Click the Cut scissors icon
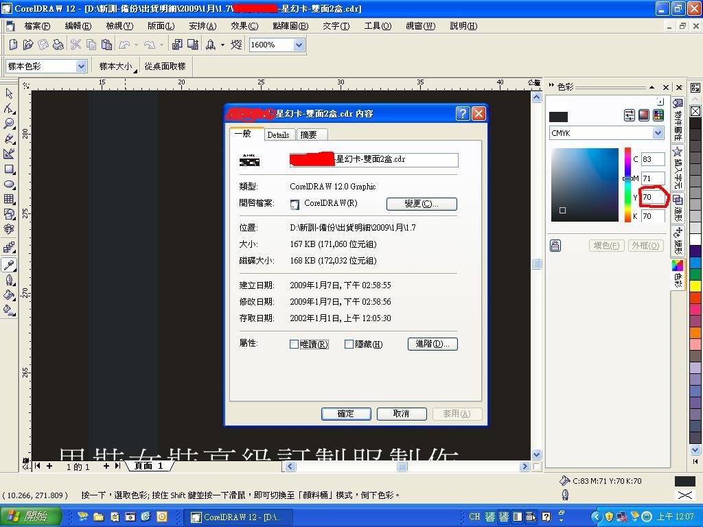703x527 pixels. click(76, 45)
